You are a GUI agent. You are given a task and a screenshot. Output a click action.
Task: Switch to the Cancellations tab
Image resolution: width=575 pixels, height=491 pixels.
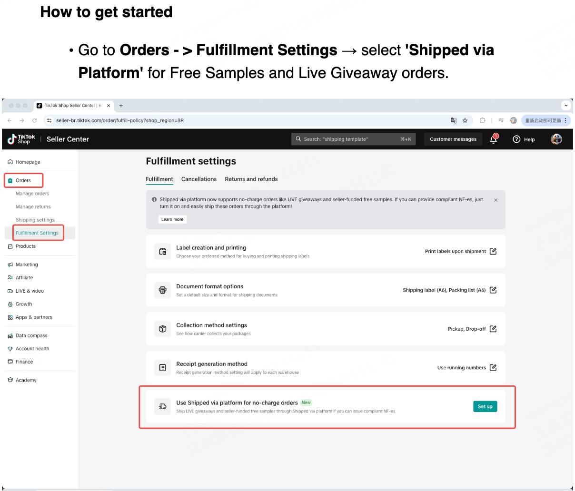click(199, 179)
